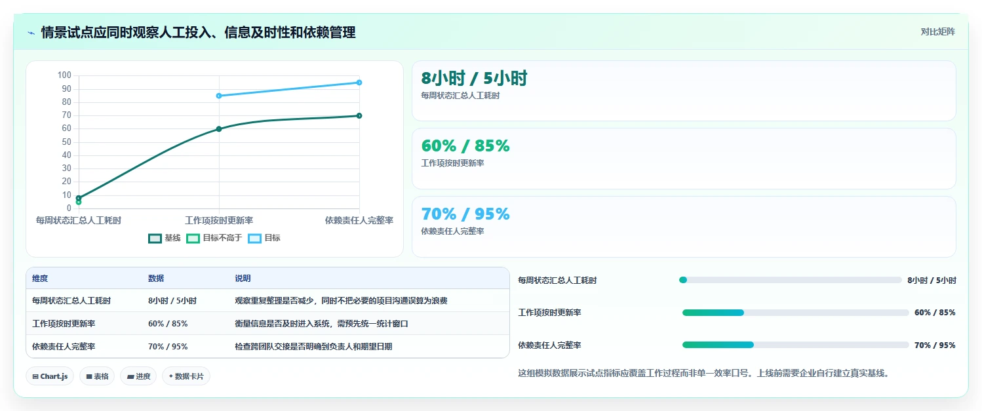Click the 工作项按时更新率 progress bar
Viewport: 982px width, 411px height.
tap(796, 313)
